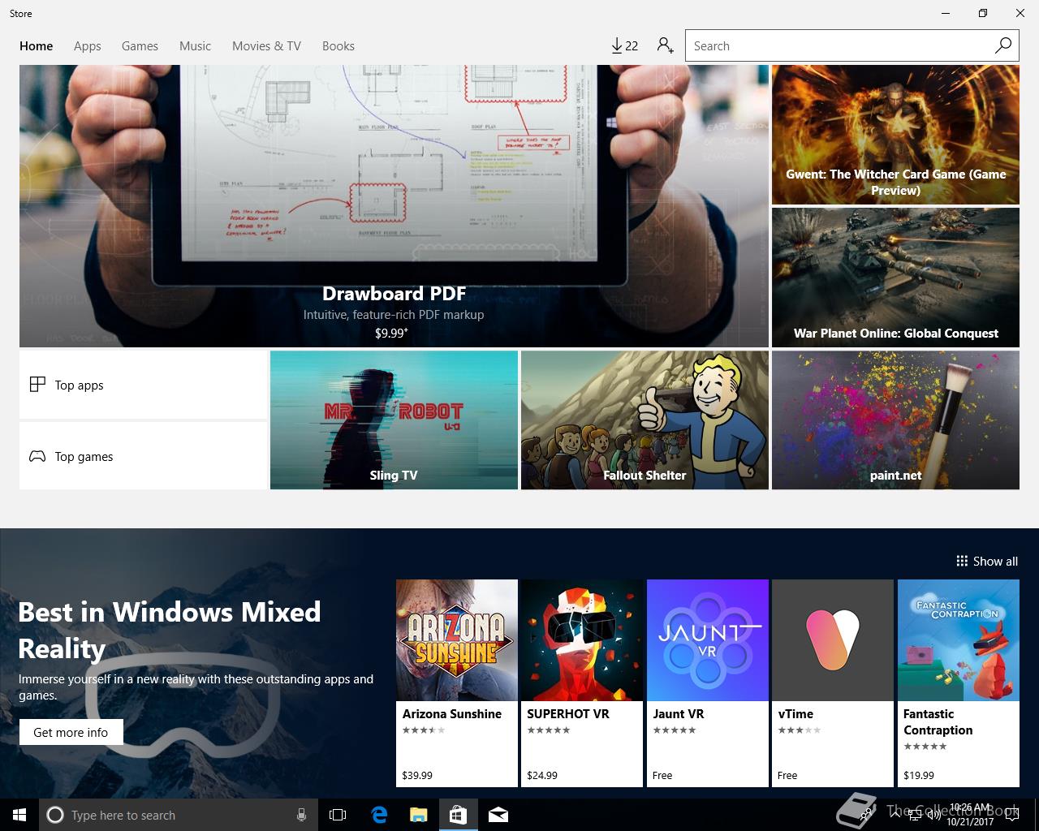
Task: Click the Cortana circle icon
Action: [54, 815]
